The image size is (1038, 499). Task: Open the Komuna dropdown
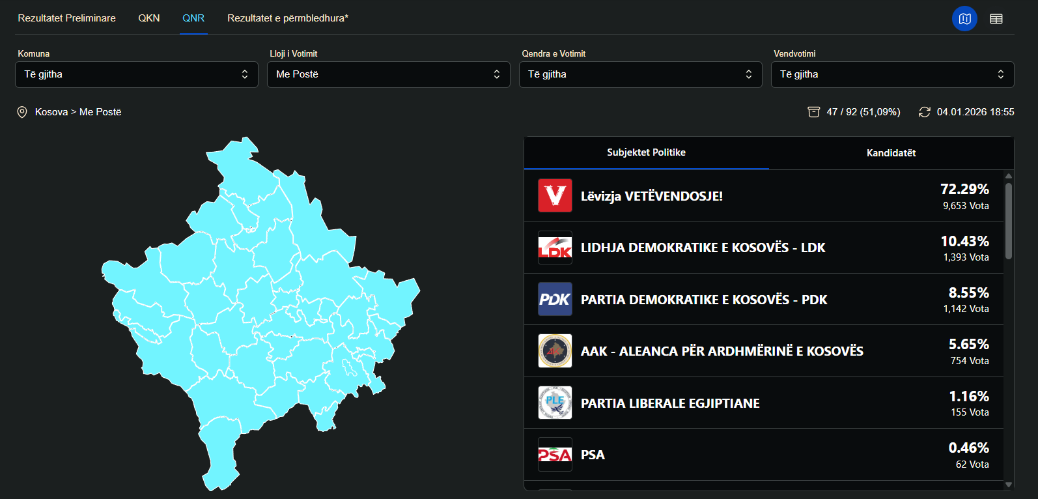(x=137, y=74)
